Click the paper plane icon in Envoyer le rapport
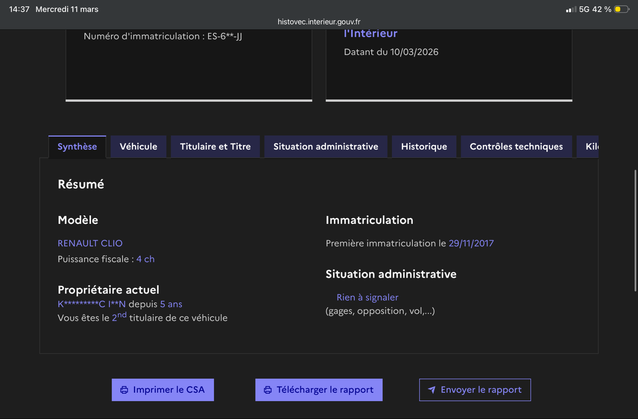Image resolution: width=638 pixels, height=419 pixels. tap(432, 390)
